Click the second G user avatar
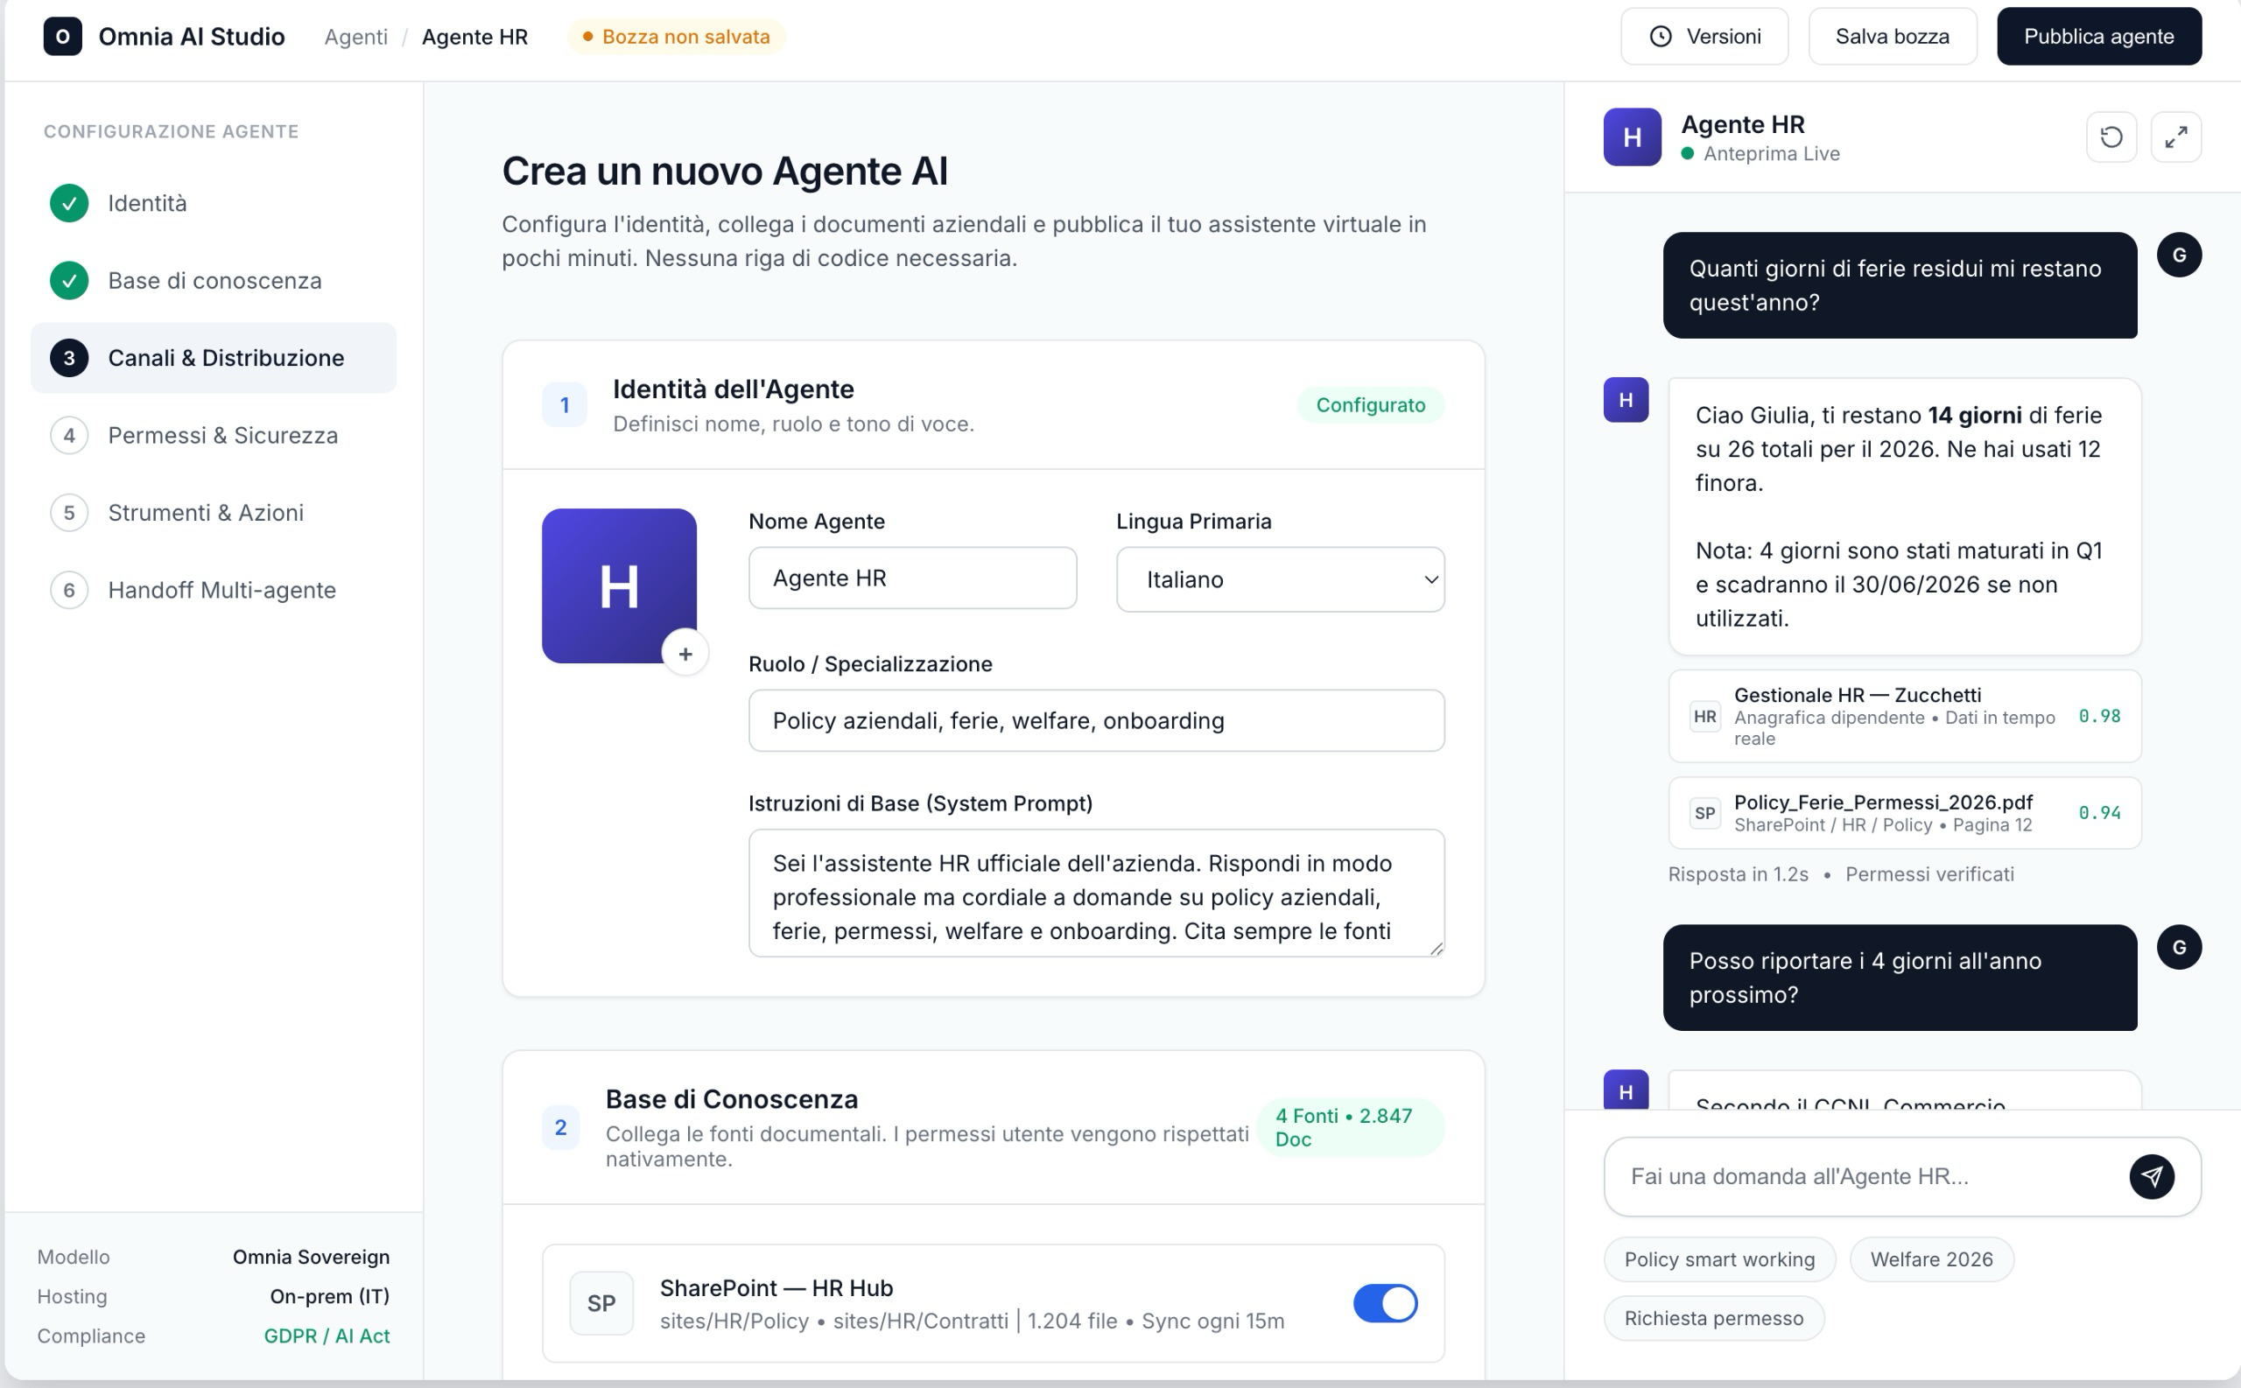 point(2180,948)
